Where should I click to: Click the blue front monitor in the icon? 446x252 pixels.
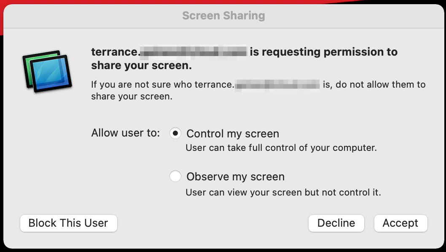point(51,74)
